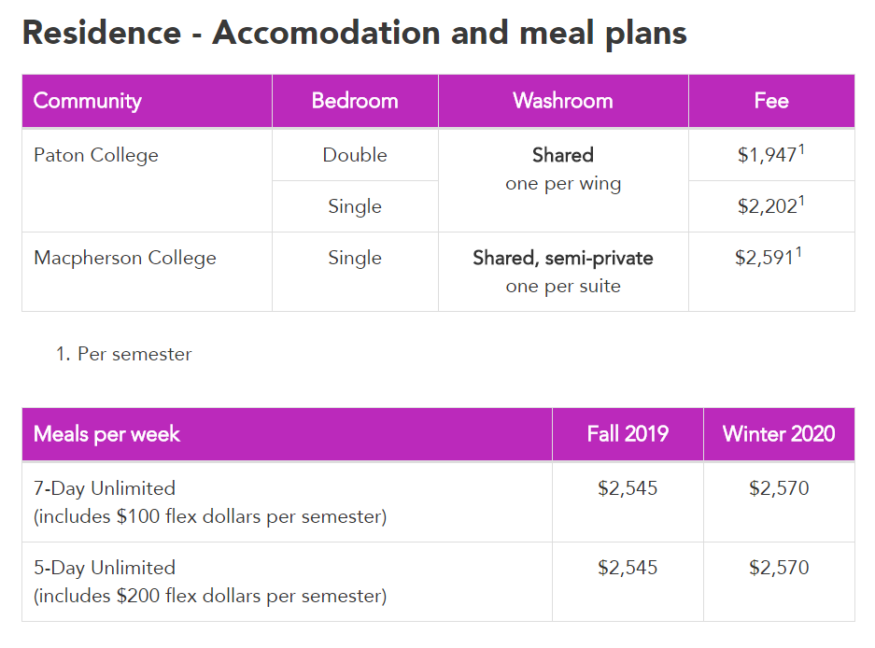Click the Washroom column header
875x648 pixels.
(563, 101)
